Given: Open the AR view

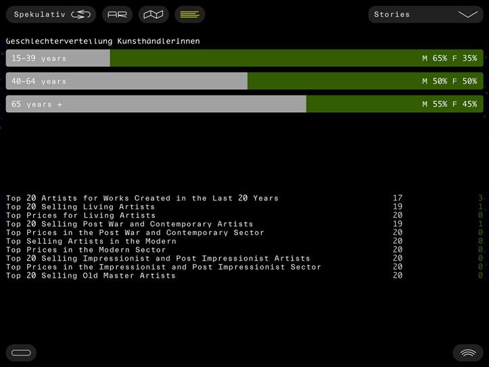Looking at the screenshot, I should 117,14.
